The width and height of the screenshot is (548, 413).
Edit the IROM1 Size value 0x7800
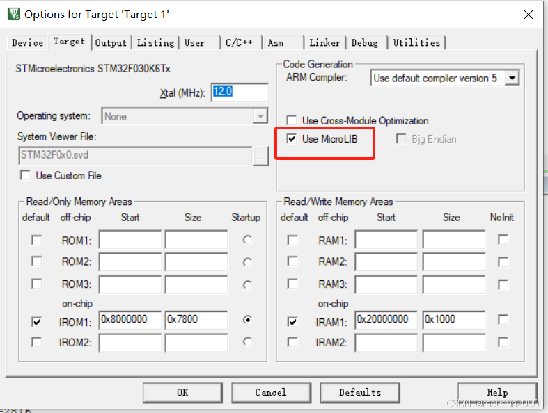pos(196,320)
